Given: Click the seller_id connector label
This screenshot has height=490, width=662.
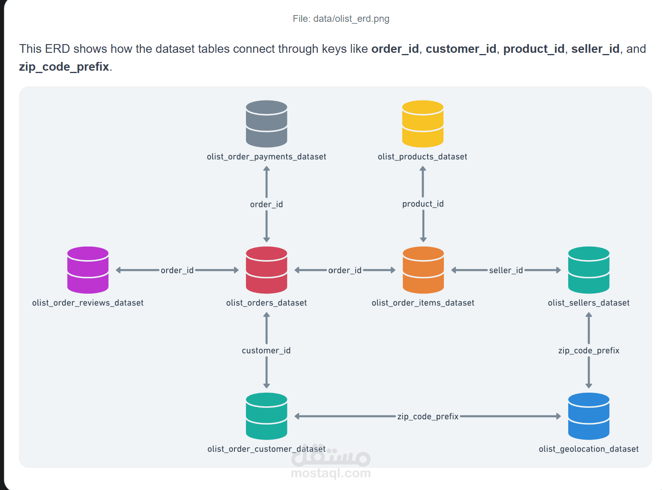Looking at the screenshot, I should [506, 270].
